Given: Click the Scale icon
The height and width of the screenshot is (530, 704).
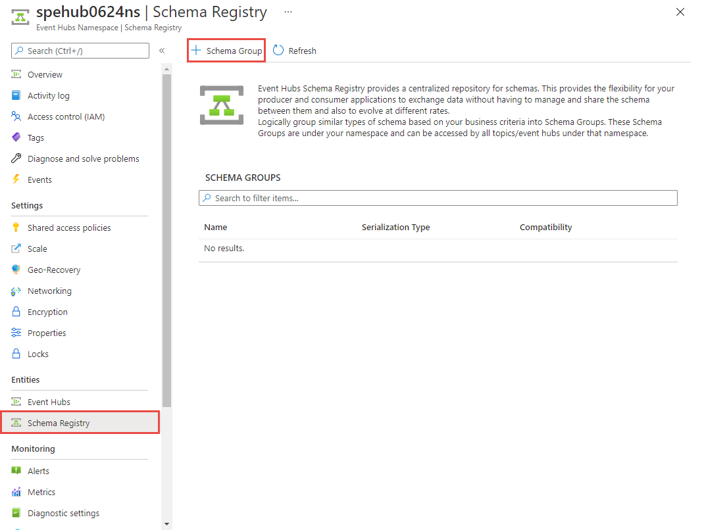Looking at the screenshot, I should 16,248.
